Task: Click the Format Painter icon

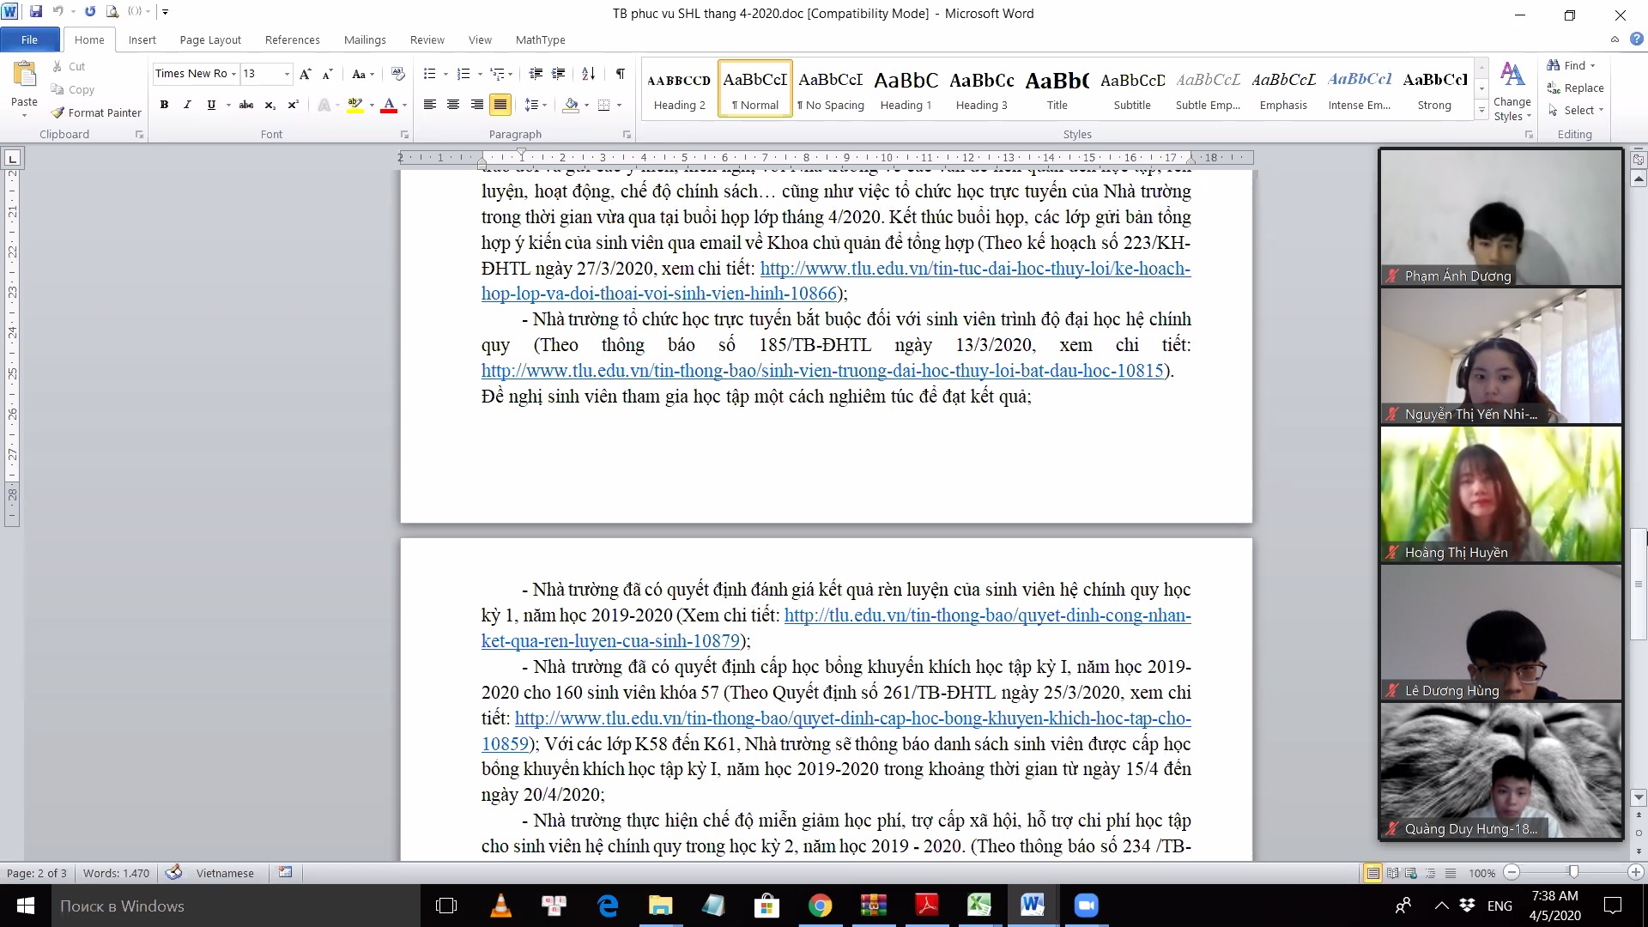Action: click(58, 112)
